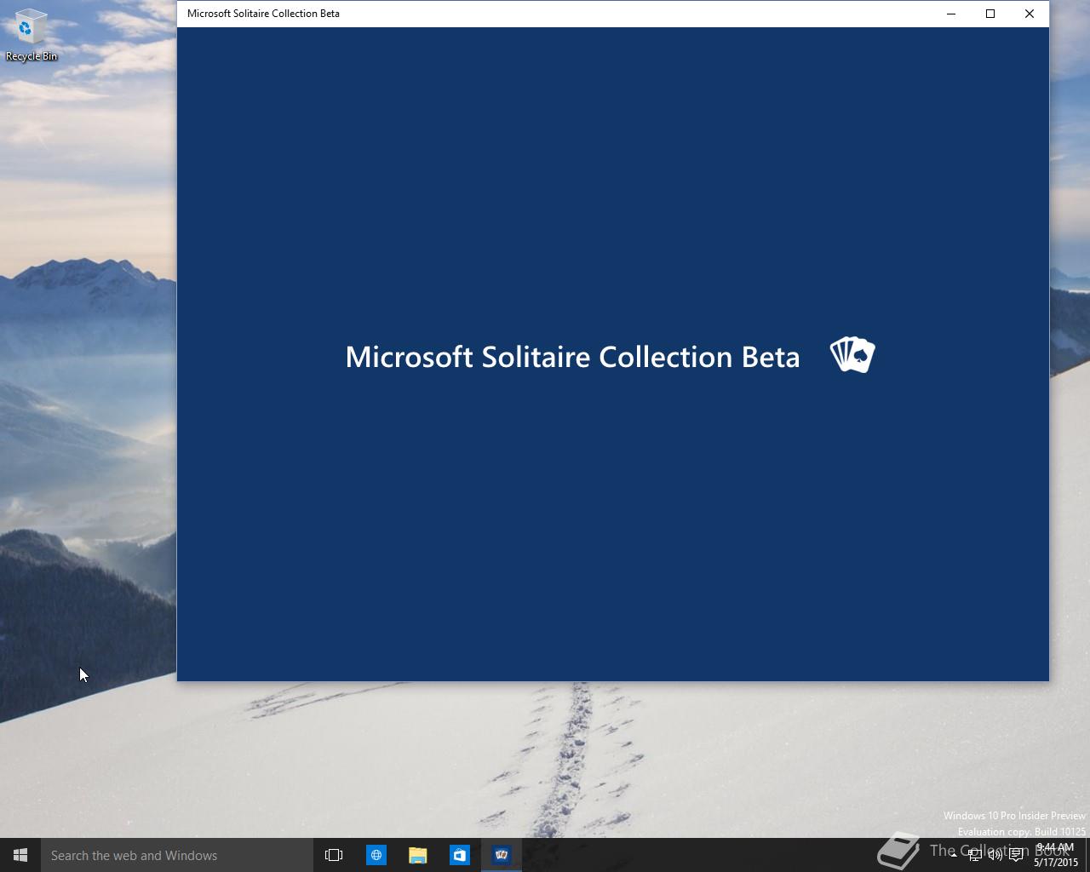Close the Solitaire Collection Beta window
The image size is (1090, 872).
pyautogui.click(x=1030, y=14)
